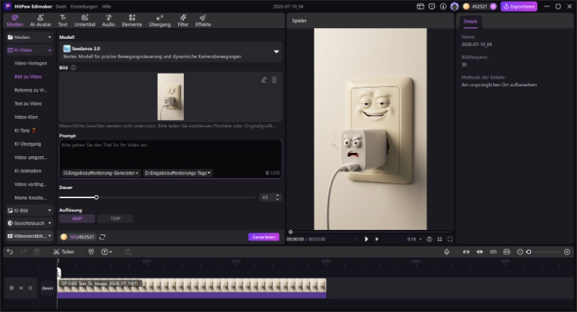
Task: Redo the last action
Action: point(23,251)
